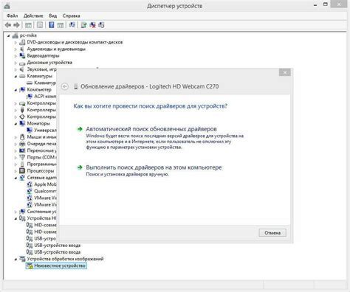Click the Мониторы monitor icon
Image resolution: width=350 pixels, height=292 pixels.
click(22, 123)
